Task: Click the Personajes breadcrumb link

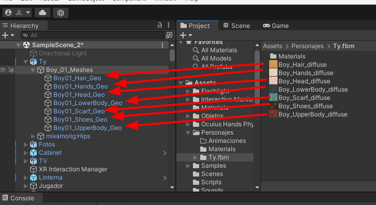Action: [x=308, y=46]
